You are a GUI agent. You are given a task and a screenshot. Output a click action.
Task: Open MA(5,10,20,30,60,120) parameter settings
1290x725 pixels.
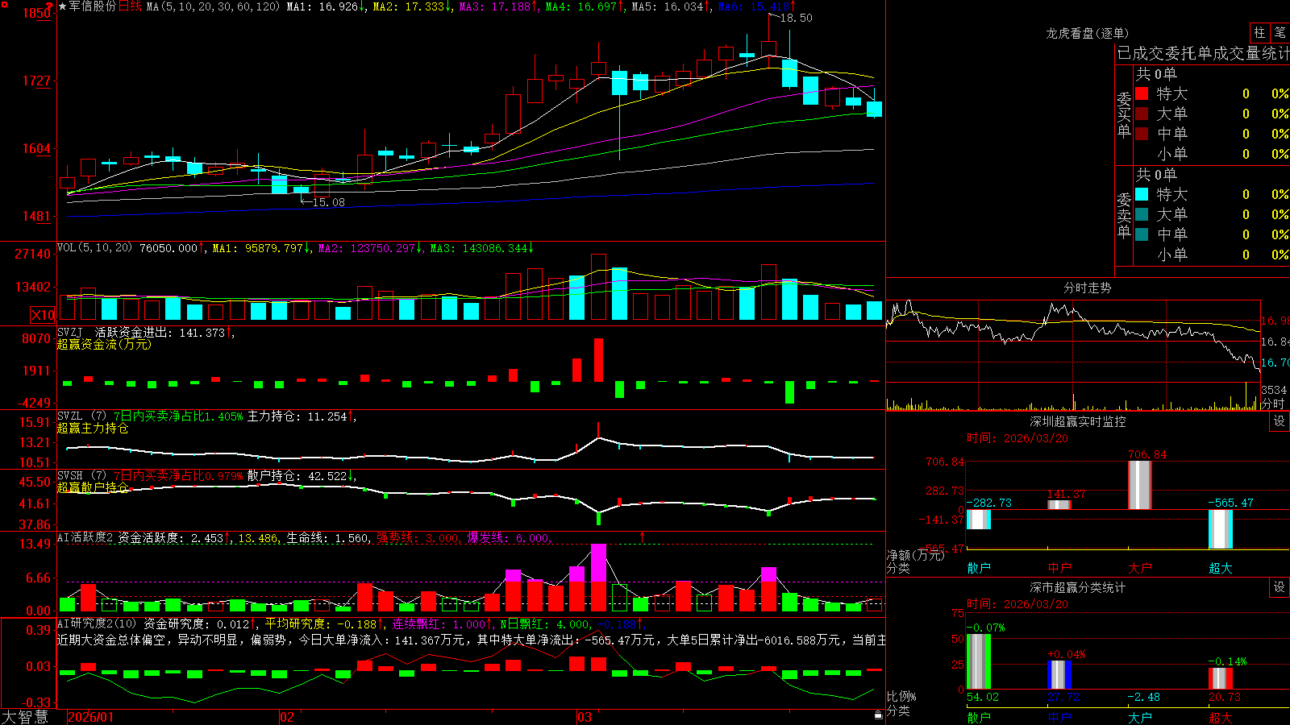pyautogui.click(x=213, y=6)
